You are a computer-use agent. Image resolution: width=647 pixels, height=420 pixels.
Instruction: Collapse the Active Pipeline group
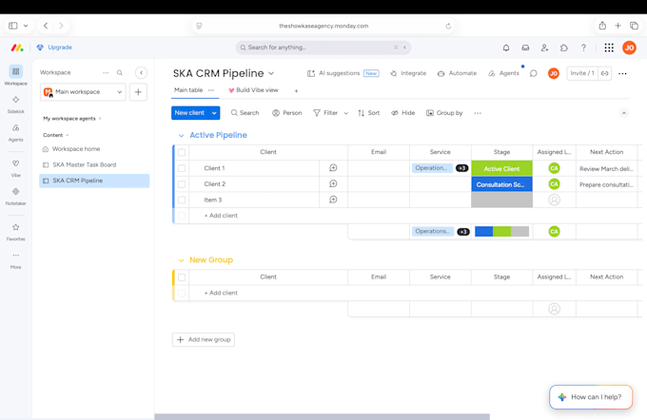[x=181, y=136]
